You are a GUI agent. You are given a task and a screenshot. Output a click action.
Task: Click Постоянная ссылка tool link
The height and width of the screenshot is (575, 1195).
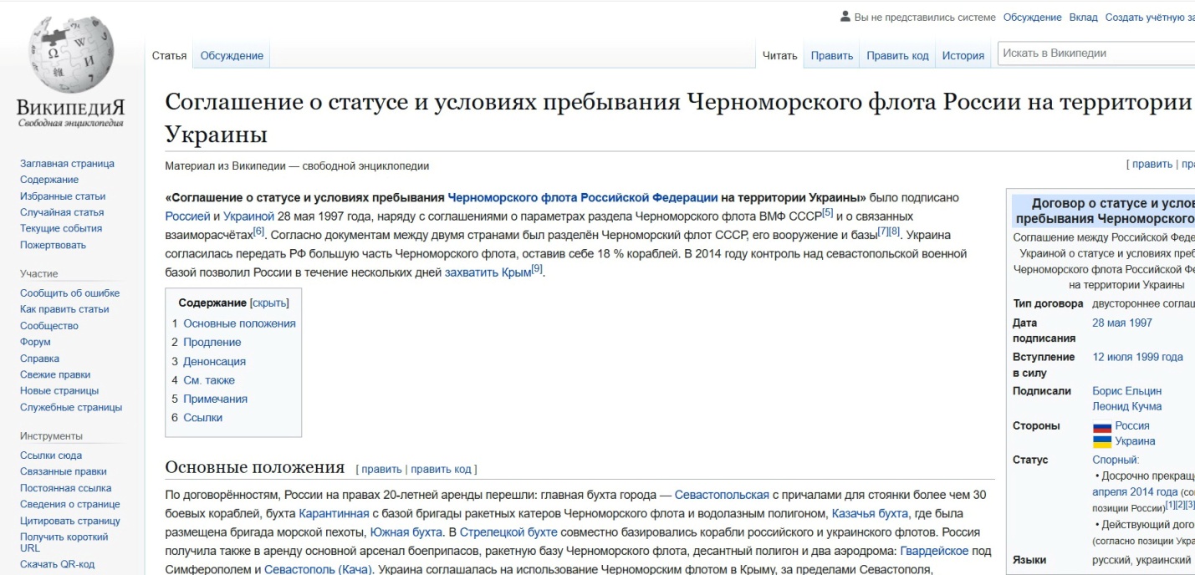[x=65, y=488]
